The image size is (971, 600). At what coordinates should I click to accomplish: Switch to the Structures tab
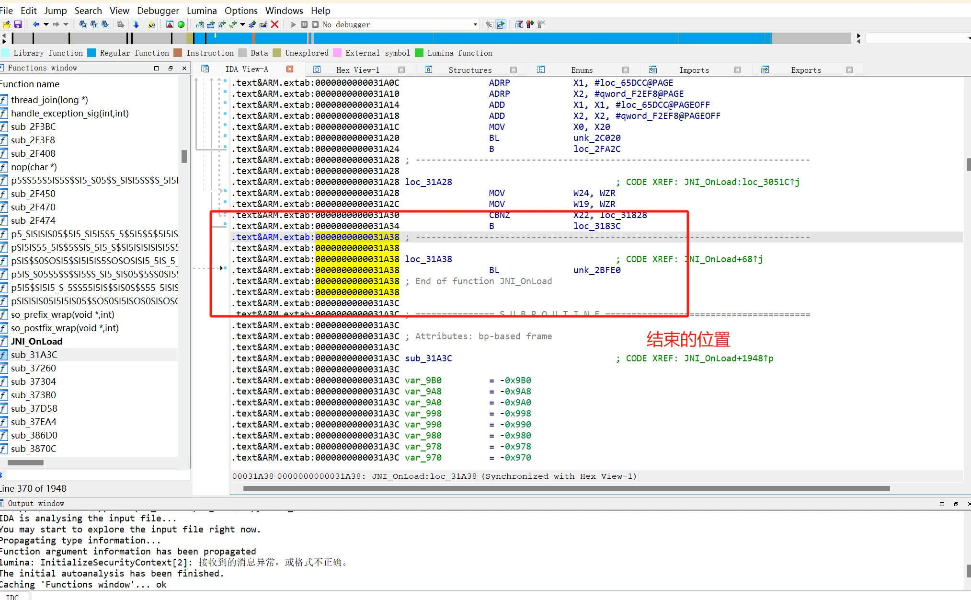point(469,70)
